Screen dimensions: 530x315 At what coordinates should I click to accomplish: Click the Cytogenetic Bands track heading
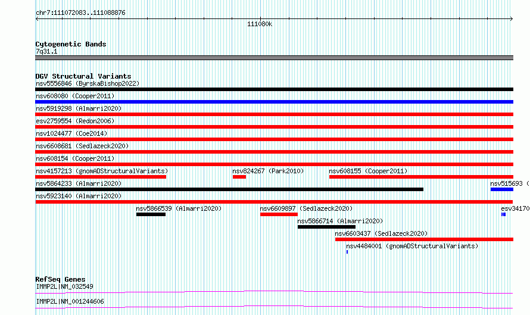coord(71,44)
